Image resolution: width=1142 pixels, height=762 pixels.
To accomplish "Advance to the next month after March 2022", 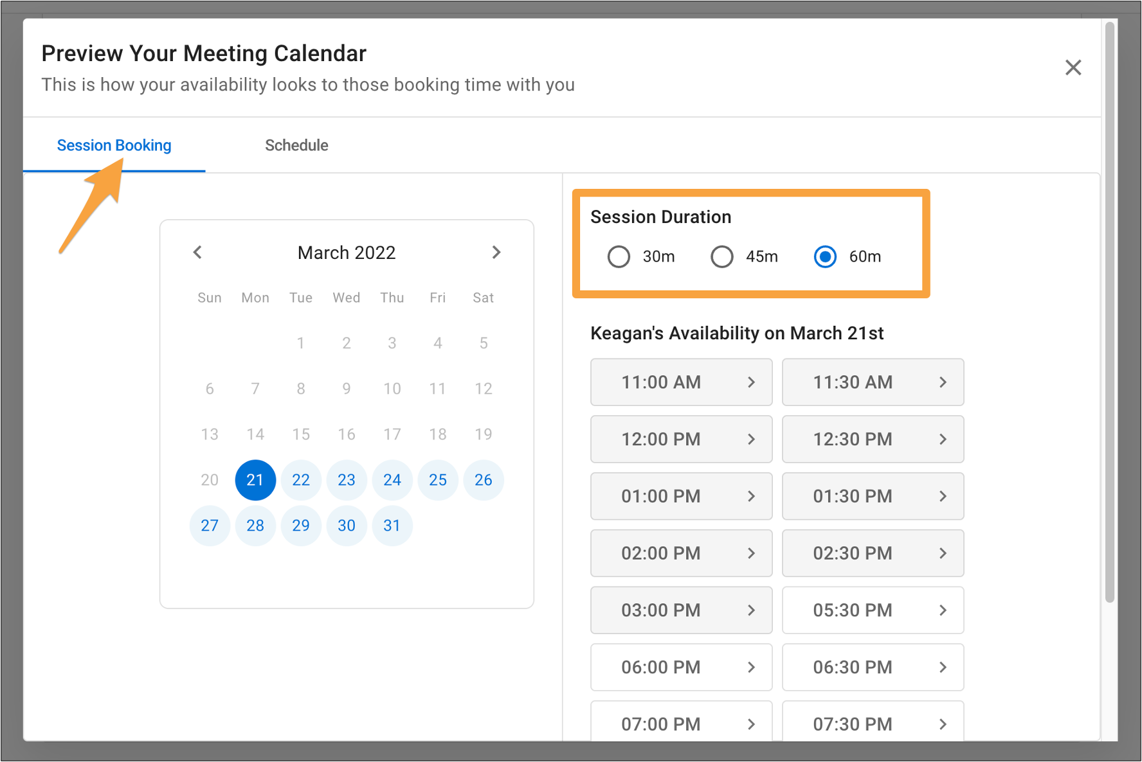I will point(496,253).
